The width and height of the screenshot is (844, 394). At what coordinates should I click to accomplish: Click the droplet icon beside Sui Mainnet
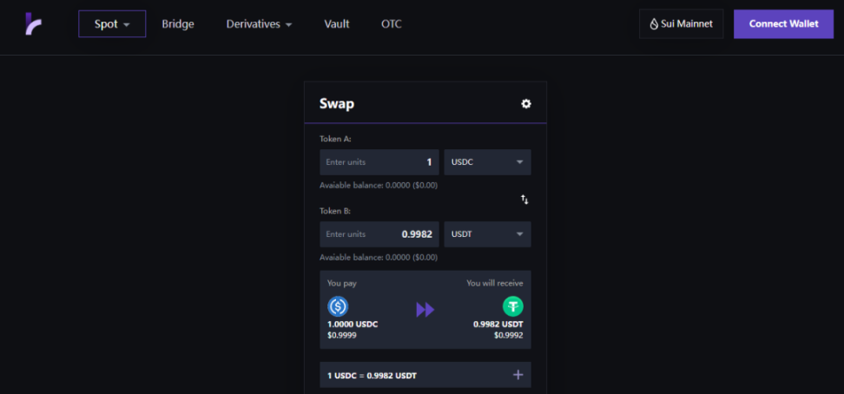(x=654, y=24)
